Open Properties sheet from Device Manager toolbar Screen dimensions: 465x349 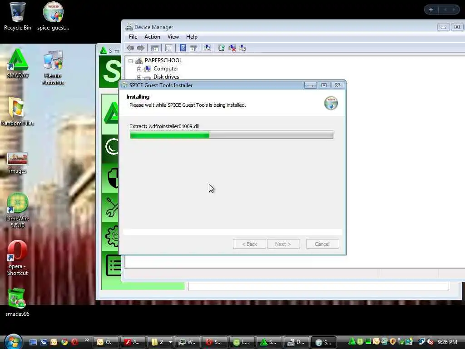click(x=168, y=48)
